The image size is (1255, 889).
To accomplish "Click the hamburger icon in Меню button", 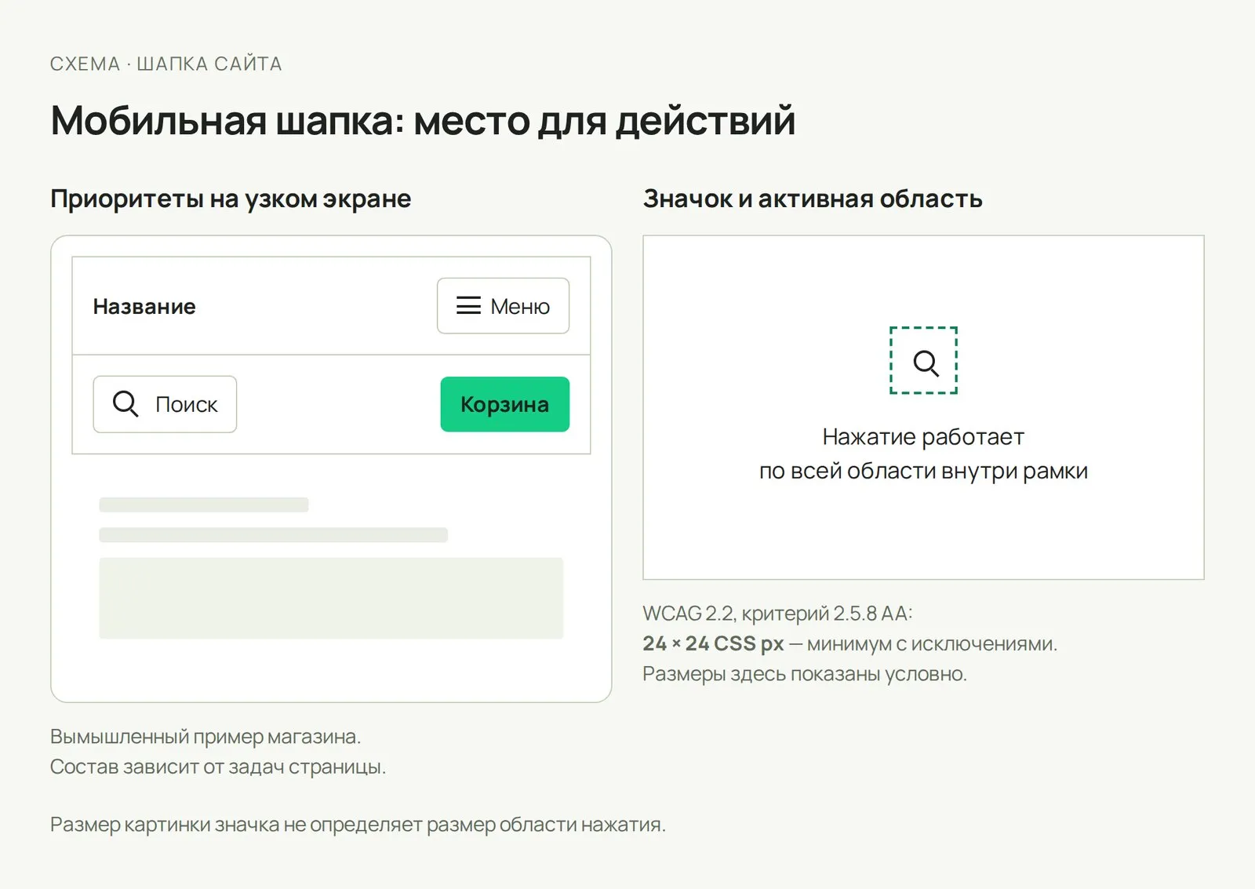I will [x=468, y=306].
